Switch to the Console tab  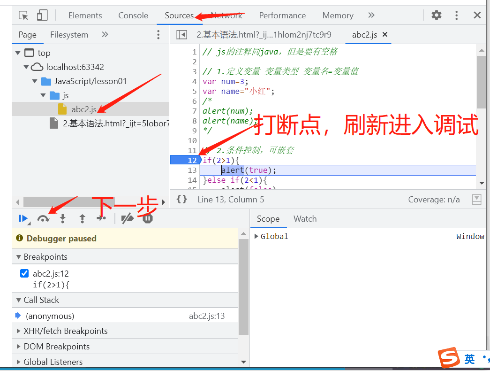(133, 15)
